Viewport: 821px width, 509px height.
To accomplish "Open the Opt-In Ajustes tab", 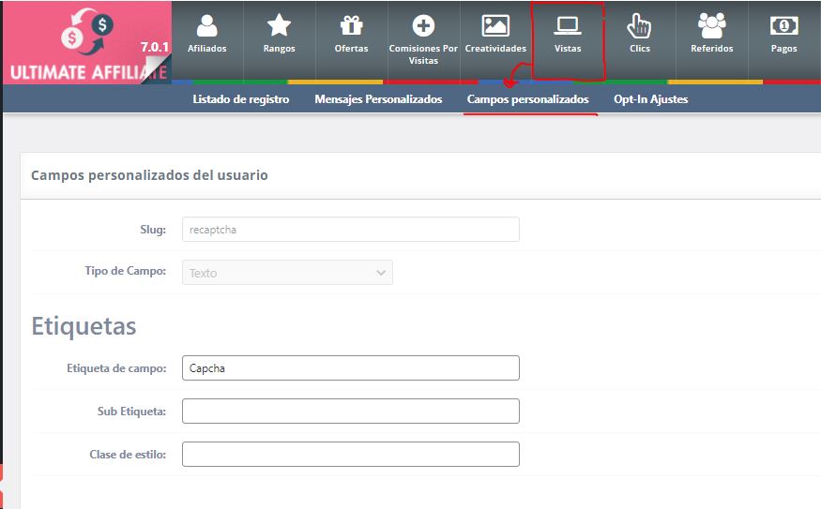I will [650, 99].
